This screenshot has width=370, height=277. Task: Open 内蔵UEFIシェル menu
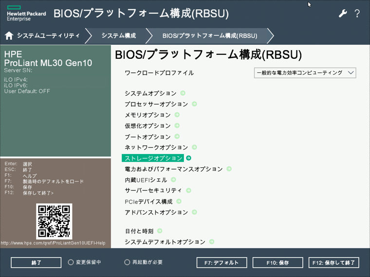tap(146, 180)
